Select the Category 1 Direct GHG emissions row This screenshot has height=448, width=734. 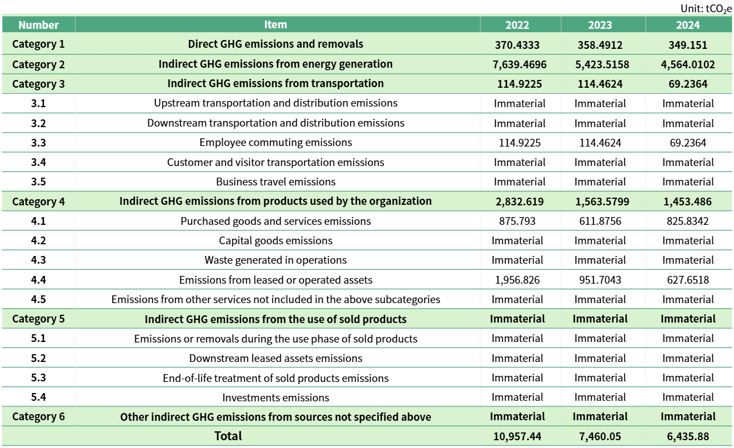click(x=276, y=44)
